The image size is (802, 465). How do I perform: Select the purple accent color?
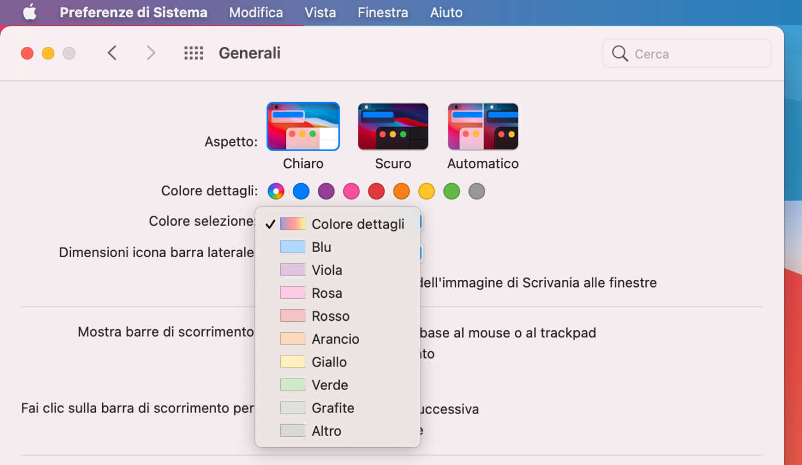326,191
